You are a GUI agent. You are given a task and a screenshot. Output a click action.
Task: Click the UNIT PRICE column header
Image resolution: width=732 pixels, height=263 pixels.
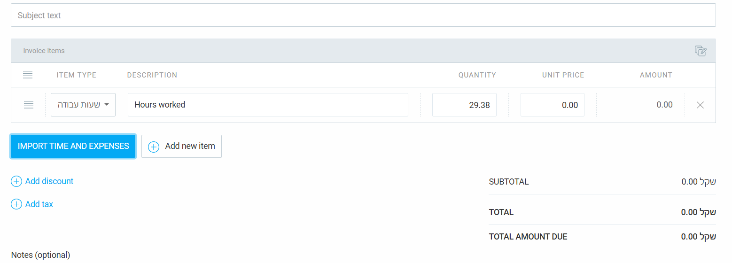pos(563,75)
